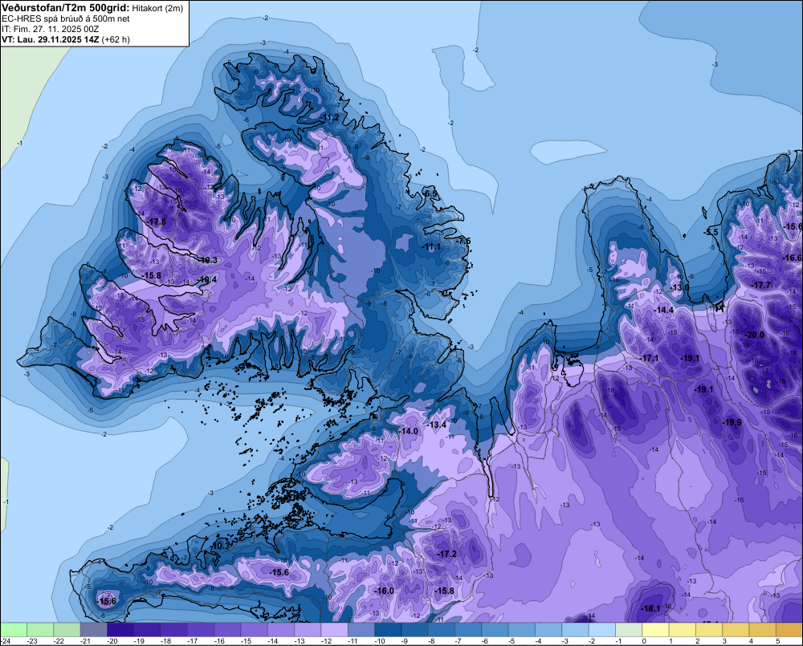This screenshot has height=646, width=803.
Task: Click the temperature value -13.4
Action: point(436,425)
